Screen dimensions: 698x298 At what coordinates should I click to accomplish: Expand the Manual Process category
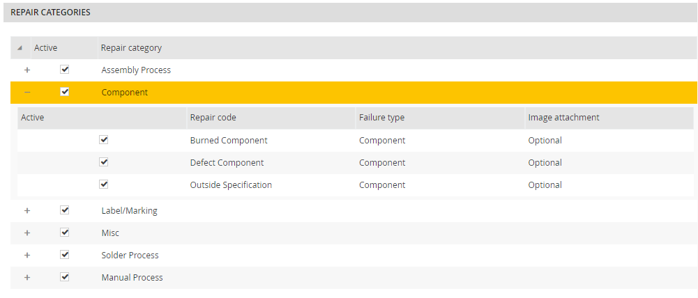pos(27,277)
